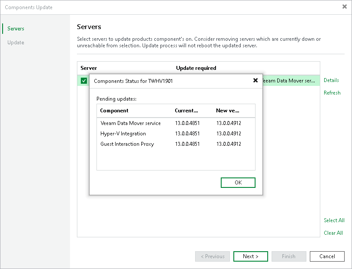Click the Refresh link
The image size is (352, 269).
332,93
